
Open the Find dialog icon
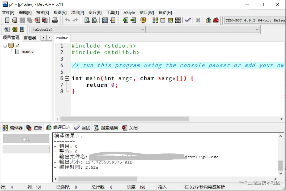(x=87, y=20)
